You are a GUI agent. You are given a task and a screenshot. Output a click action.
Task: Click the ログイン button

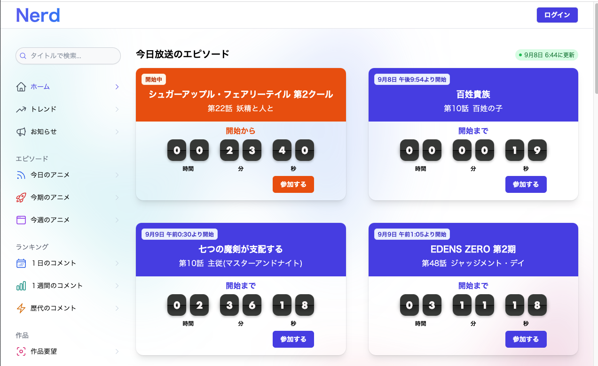[557, 15]
